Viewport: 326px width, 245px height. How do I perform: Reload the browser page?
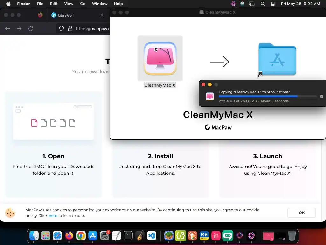tap(31, 28)
